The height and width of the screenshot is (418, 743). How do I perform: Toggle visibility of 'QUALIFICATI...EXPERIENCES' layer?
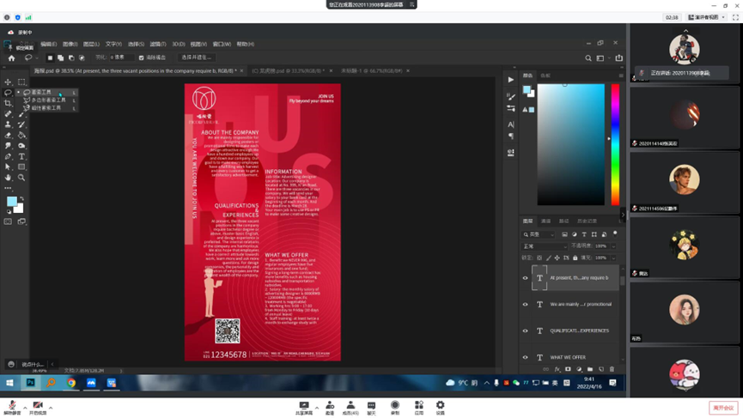coord(526,330)
